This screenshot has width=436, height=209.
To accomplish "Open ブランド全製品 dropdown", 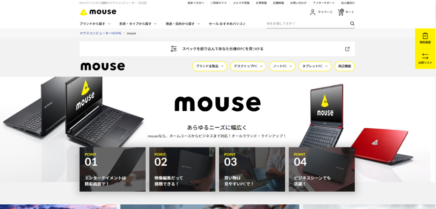I will (x=209, y=66).
